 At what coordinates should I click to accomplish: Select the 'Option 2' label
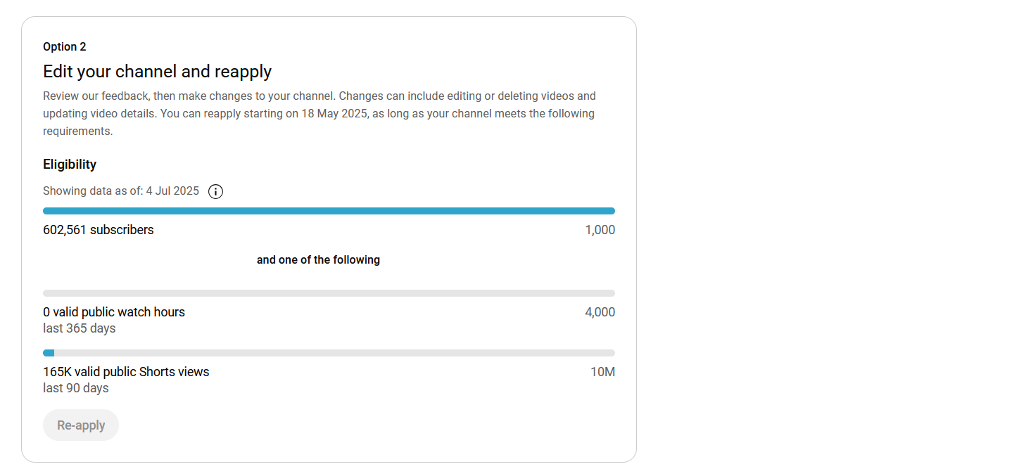[65, 46]
